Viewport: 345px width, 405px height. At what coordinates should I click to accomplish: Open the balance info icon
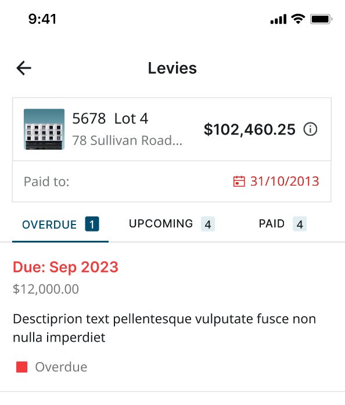click(310, 129)
